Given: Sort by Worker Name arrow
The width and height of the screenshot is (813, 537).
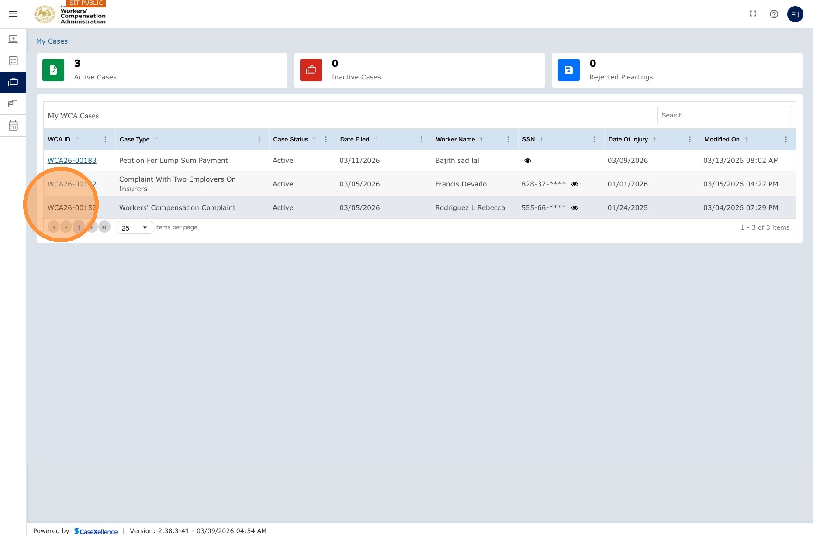Looking at the screenshot, I should 481,139.
